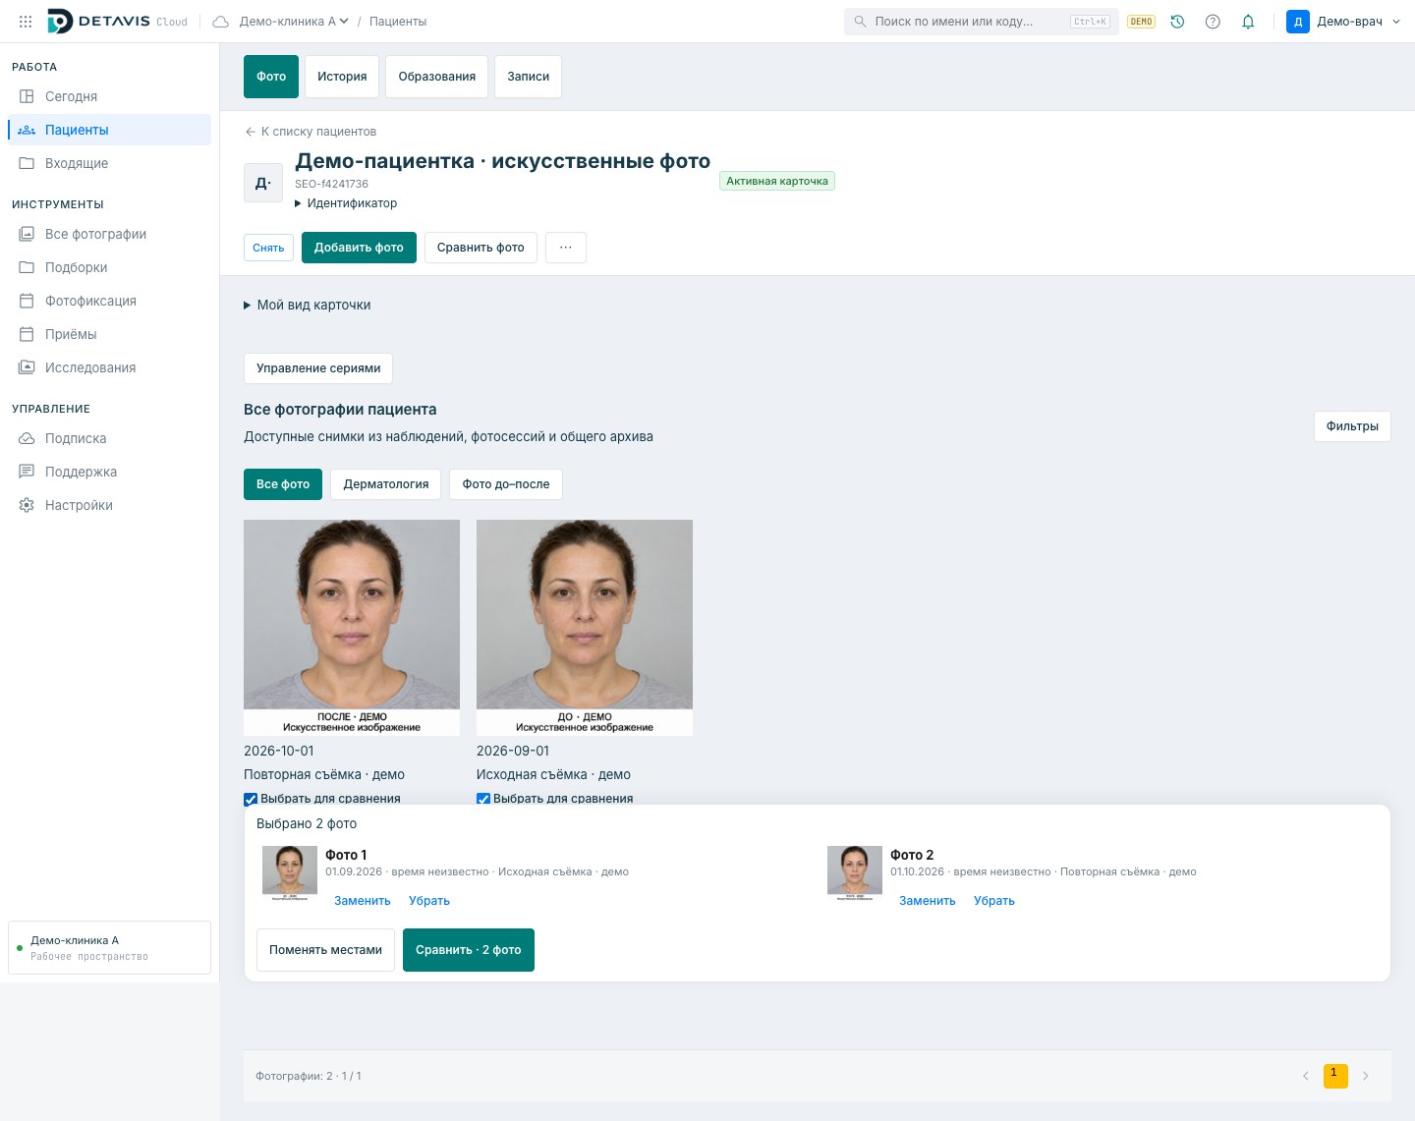The height and width of the screenshot is (1121, 1415).
Task: Click Управление сериями button
Action: click(318, 368)
